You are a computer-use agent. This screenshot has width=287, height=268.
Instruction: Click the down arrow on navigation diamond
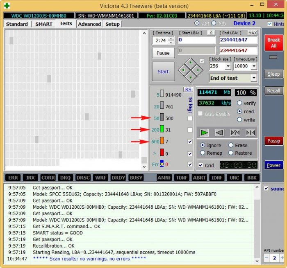tap(191, 77)
